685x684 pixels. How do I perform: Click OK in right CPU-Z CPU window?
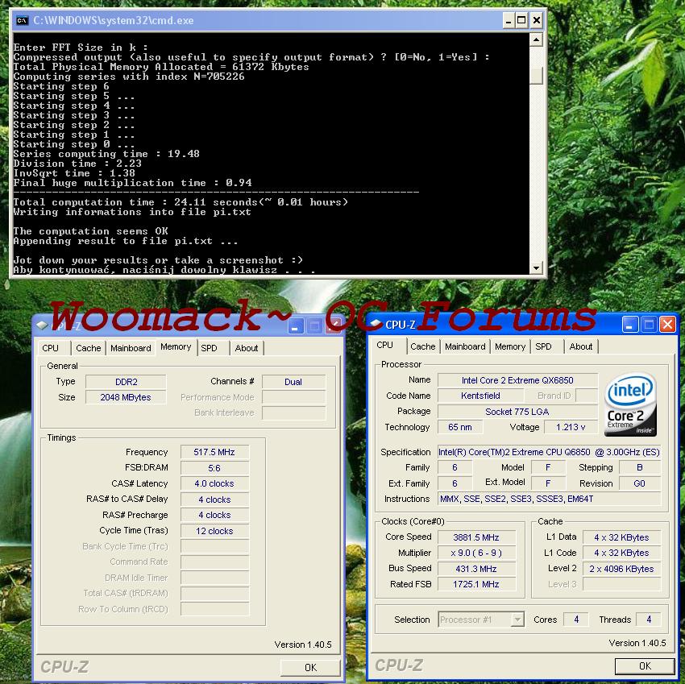click(645, 665)
